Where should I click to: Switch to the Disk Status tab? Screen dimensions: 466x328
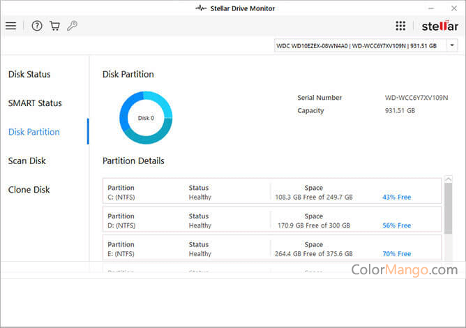[x=29, y=75]
